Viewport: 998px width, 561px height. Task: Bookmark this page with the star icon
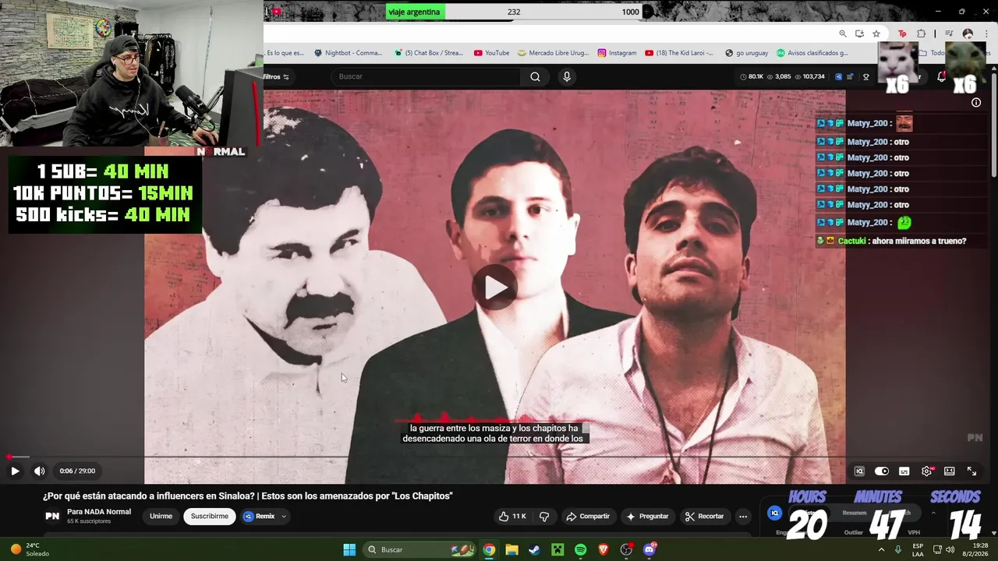click(x=876, y=34)
